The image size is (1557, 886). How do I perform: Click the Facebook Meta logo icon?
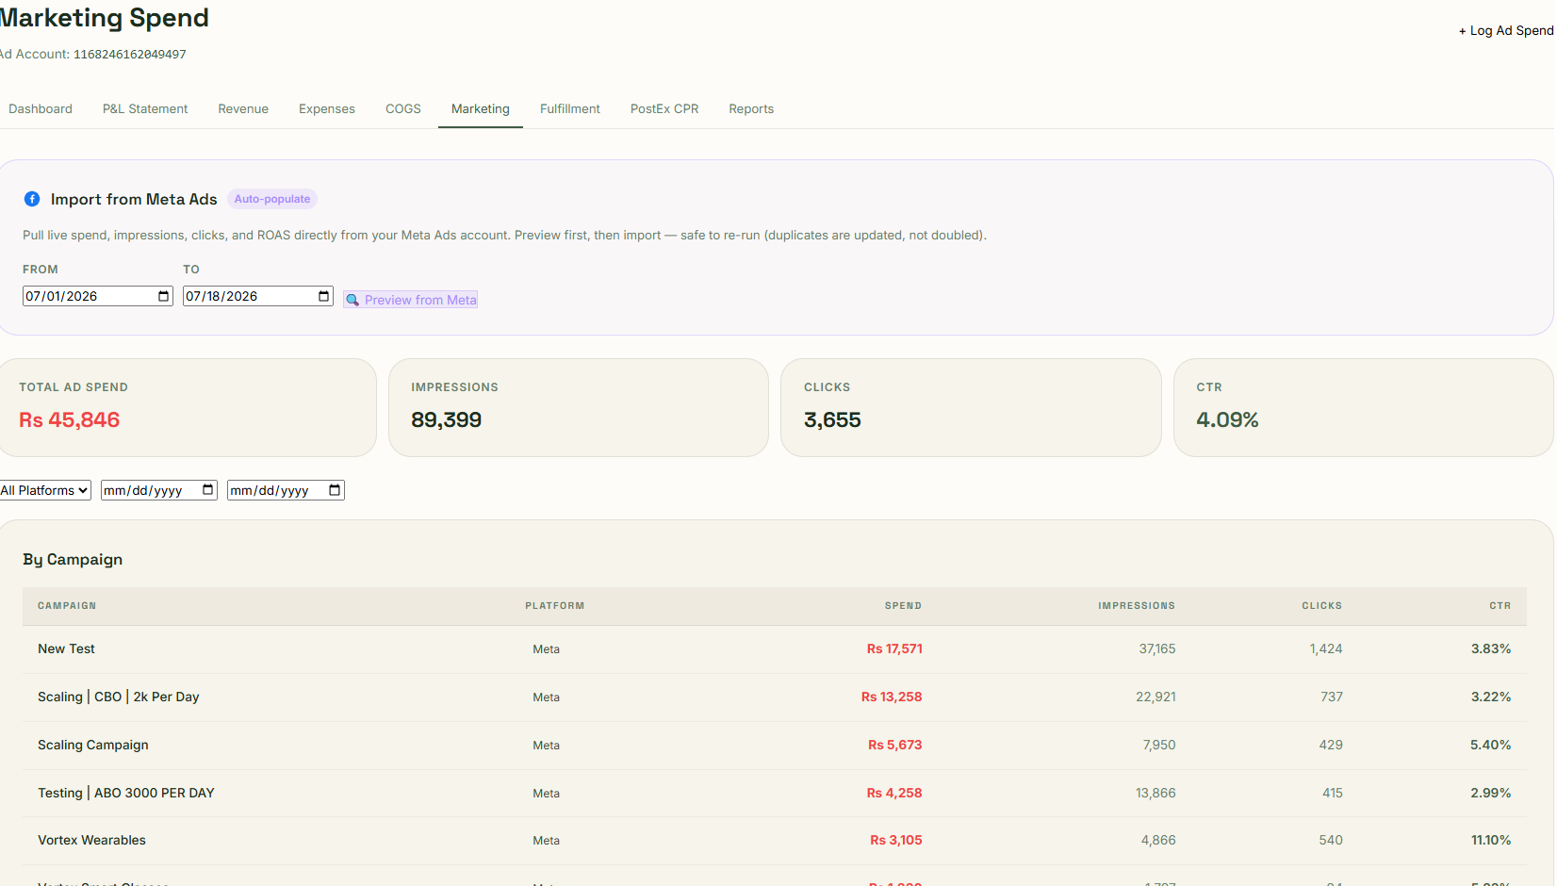click(32, 199)
